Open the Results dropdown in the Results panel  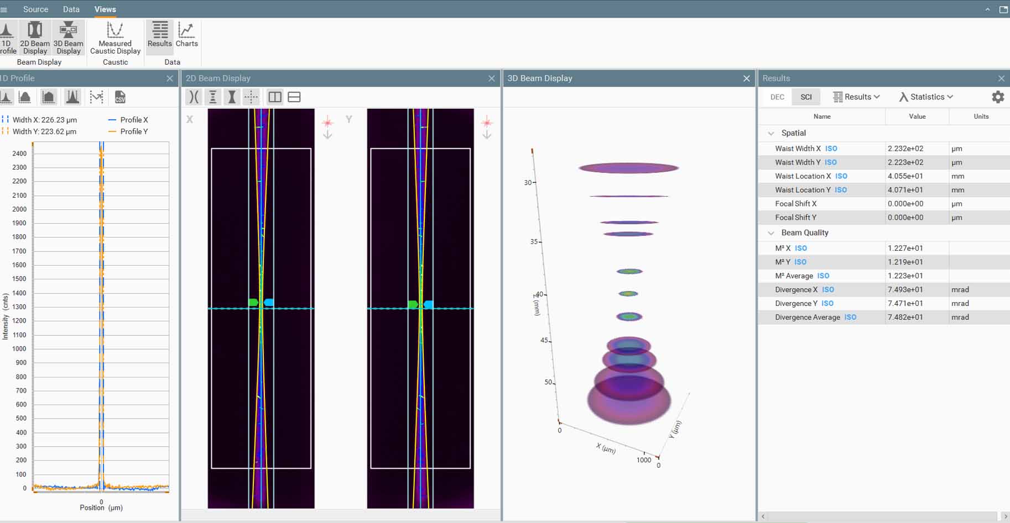click(856, 97)
